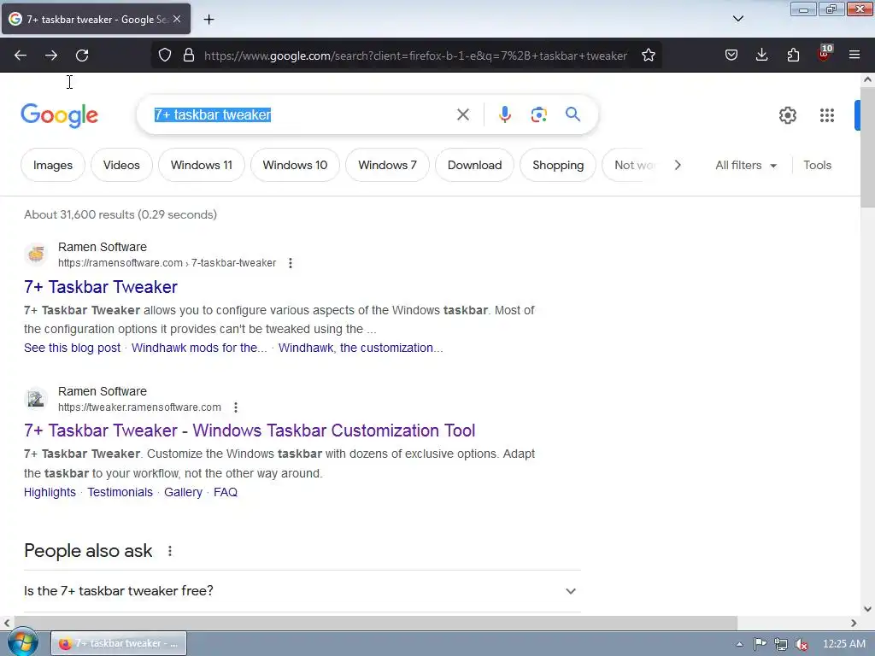
Task: Open the FAQ sitelink
Action: coord(226,493)
